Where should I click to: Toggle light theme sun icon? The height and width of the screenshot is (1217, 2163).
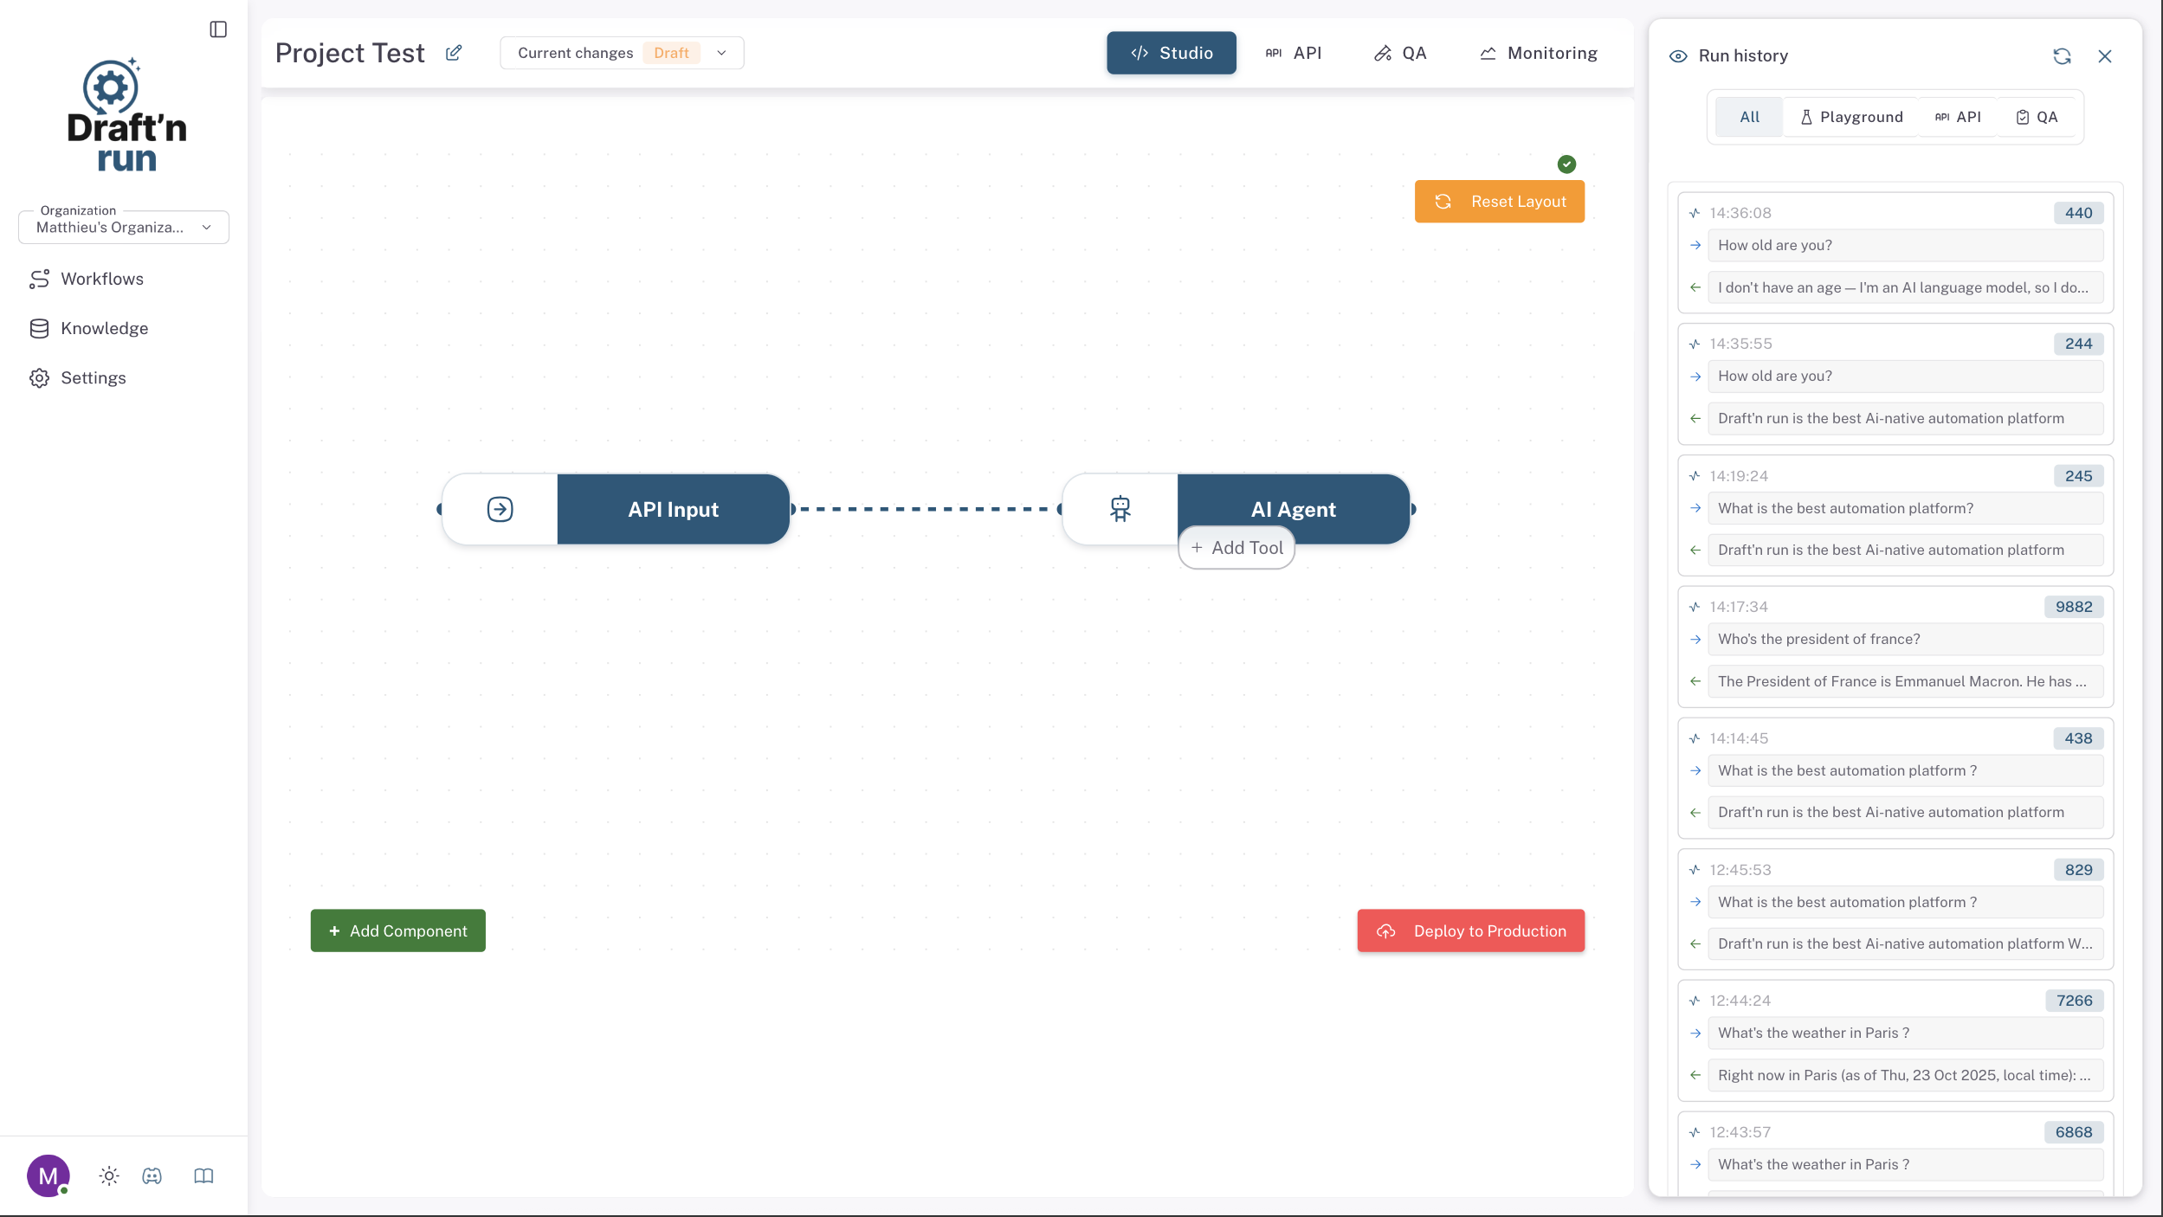pyautogui.click(x=109, y=1175)
